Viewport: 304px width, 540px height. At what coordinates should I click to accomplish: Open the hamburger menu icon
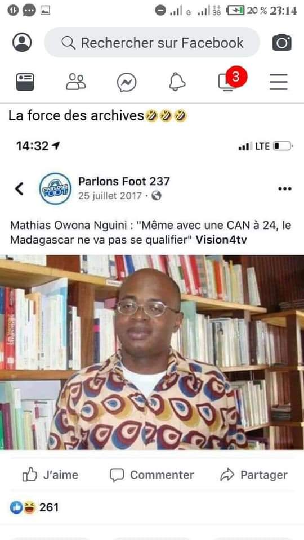click(279, 82)
